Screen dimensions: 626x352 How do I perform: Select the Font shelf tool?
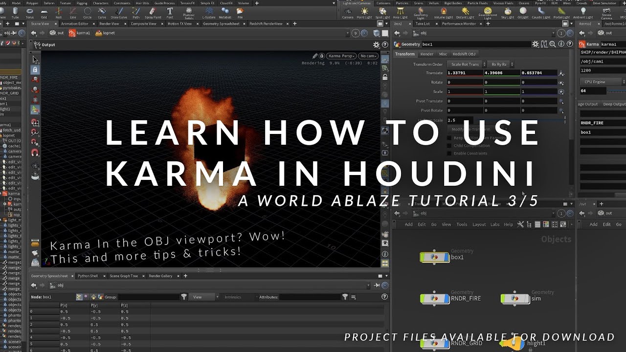click(x=170, y=13)
